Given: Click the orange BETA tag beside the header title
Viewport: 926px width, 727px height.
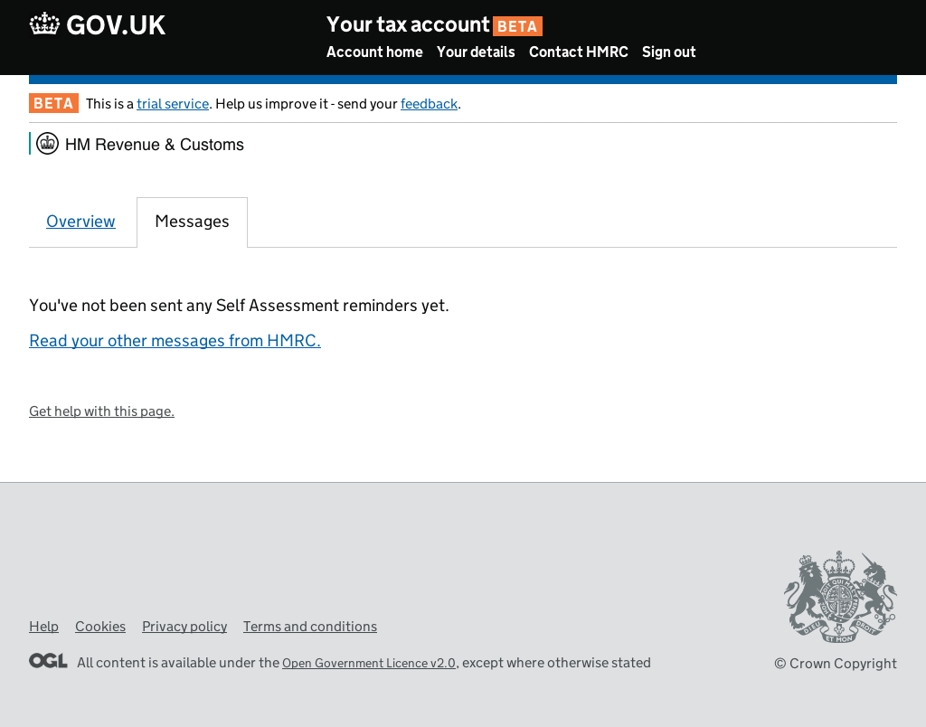Looking at the screenshot, I should [x=517, y=26].
